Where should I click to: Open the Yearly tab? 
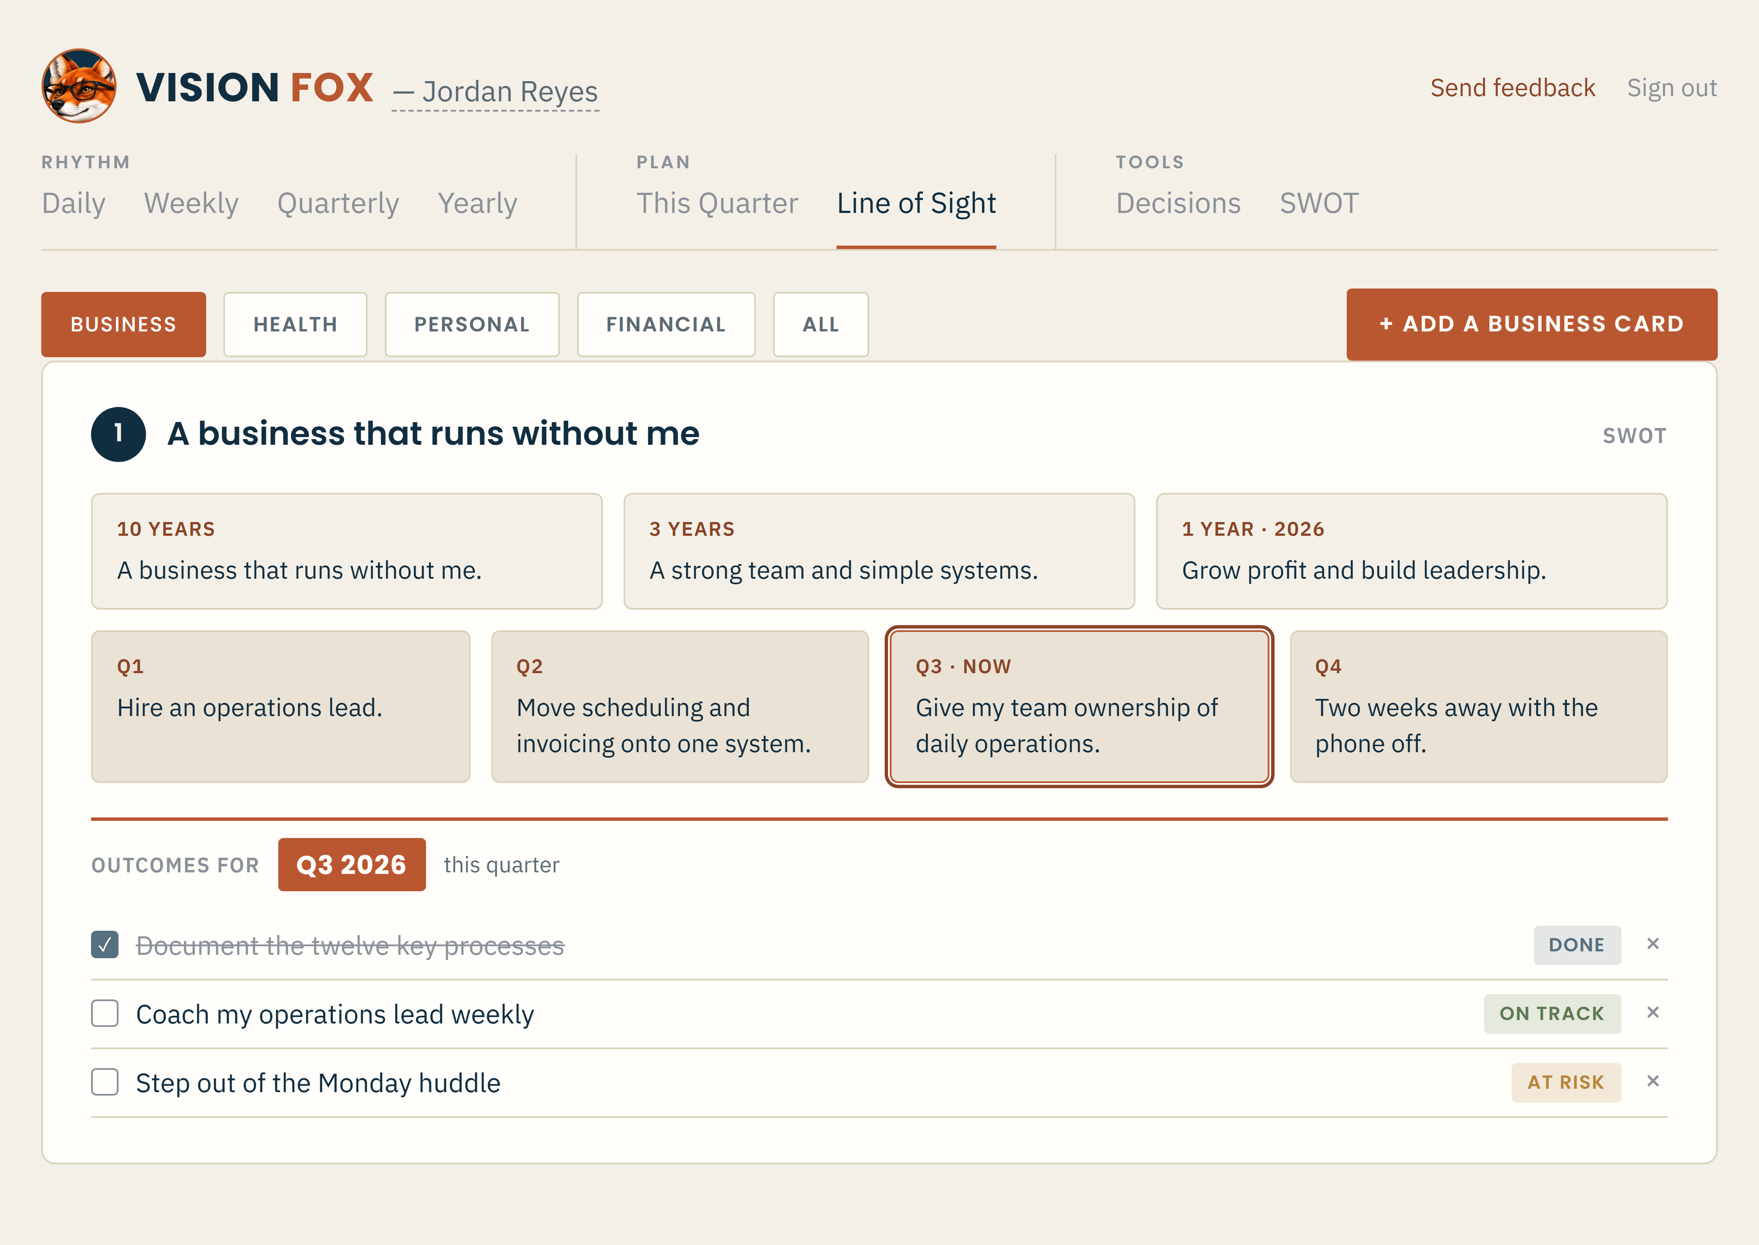(477, 203)
